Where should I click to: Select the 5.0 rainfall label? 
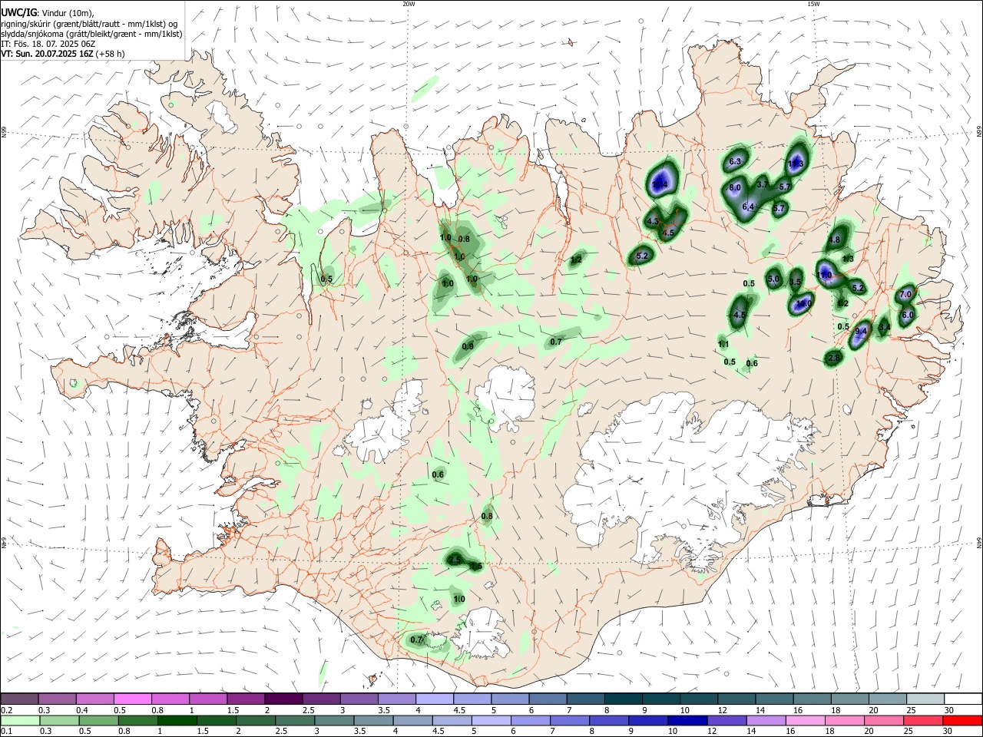[x=773, y=279]
